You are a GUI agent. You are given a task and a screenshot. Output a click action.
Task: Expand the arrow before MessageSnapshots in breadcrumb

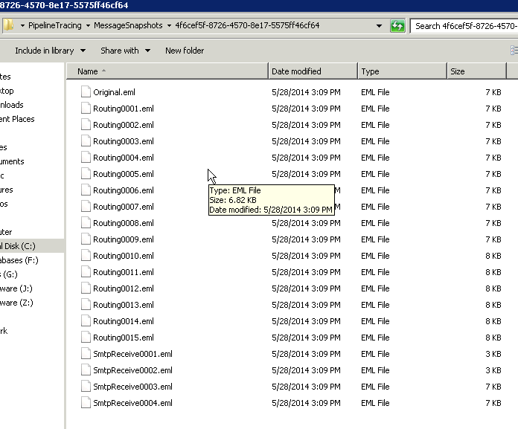point(88,25)
